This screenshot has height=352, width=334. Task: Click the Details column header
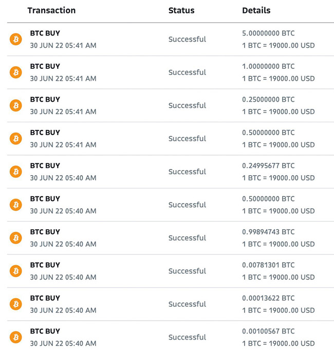click(256, 11)
